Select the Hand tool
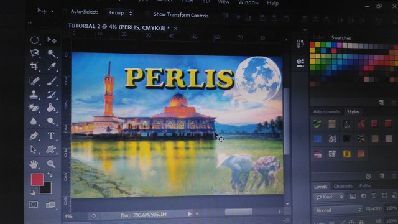This screenshot has width=398, height=224. click(33, 164)
